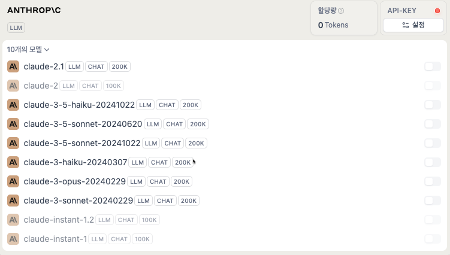Click the icon next to claude-instant-1.2
450x255 pixels.
tap(13, 220)
